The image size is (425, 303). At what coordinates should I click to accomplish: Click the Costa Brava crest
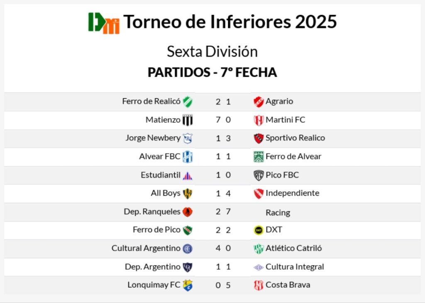point(259,285)
